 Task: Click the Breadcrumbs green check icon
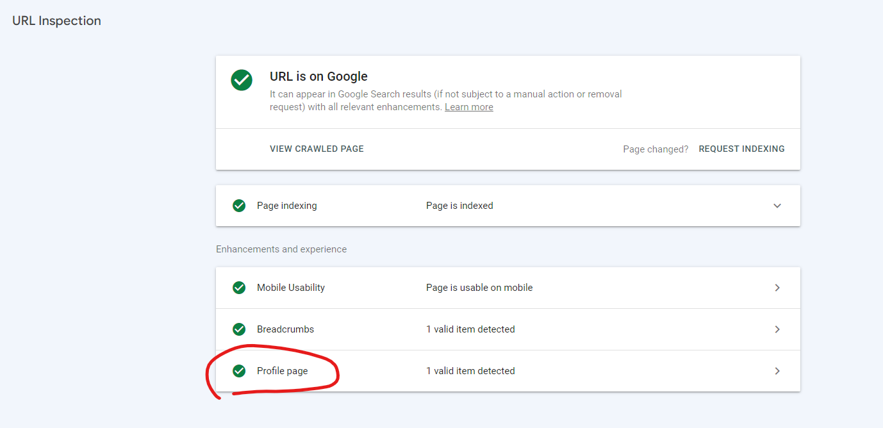pyautogui.click(x=239, y=329)
